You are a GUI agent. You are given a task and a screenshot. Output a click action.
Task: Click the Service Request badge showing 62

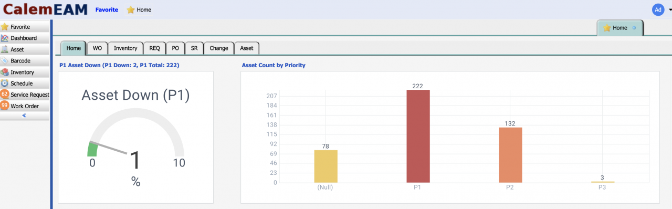coord(5,95)
